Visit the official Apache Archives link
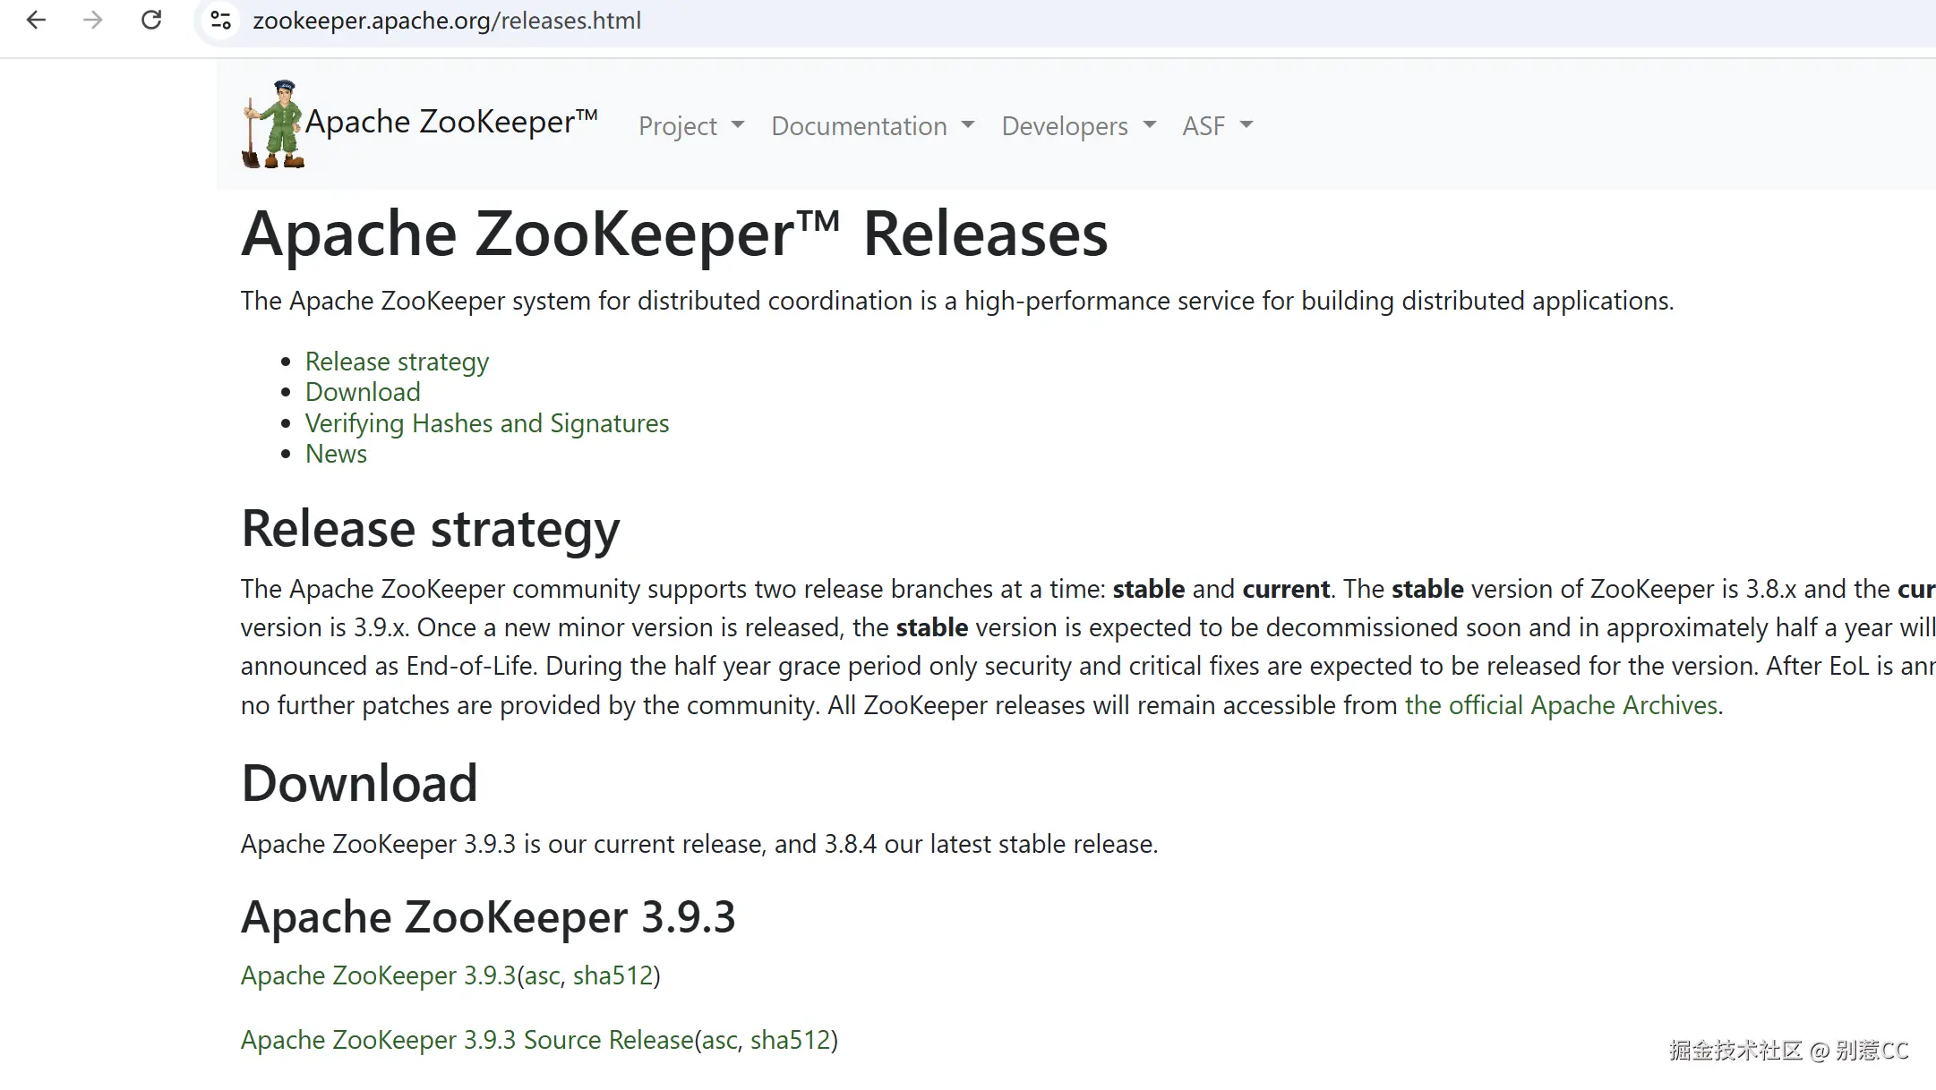The width and height of the screenshot is (1936, 1090). (1561, 705)
